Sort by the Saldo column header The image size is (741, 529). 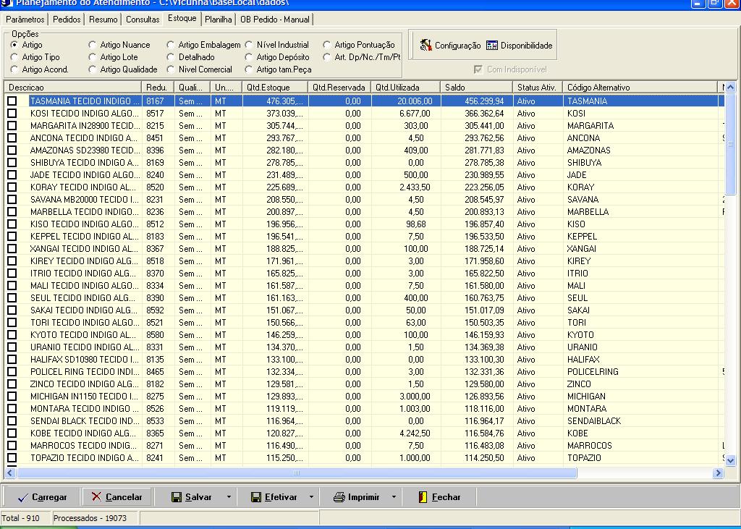(476, 88)
